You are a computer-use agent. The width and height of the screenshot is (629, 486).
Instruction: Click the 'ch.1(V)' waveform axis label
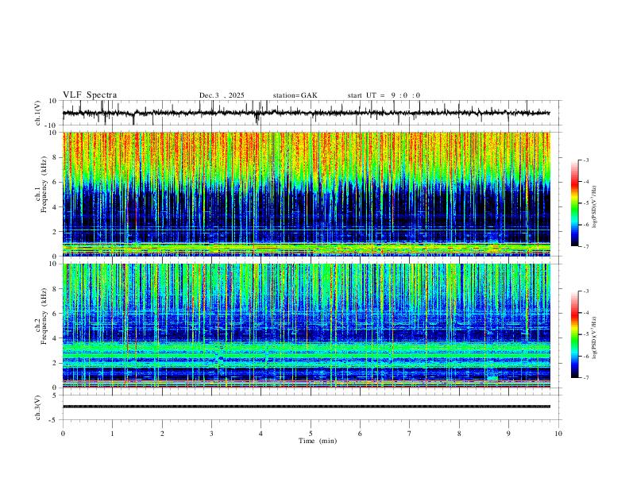click(x=38, y=113)
